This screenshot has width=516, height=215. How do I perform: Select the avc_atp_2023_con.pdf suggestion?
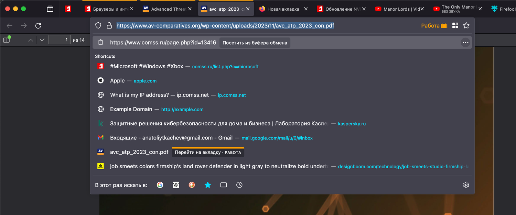click(x=139, y=152)
